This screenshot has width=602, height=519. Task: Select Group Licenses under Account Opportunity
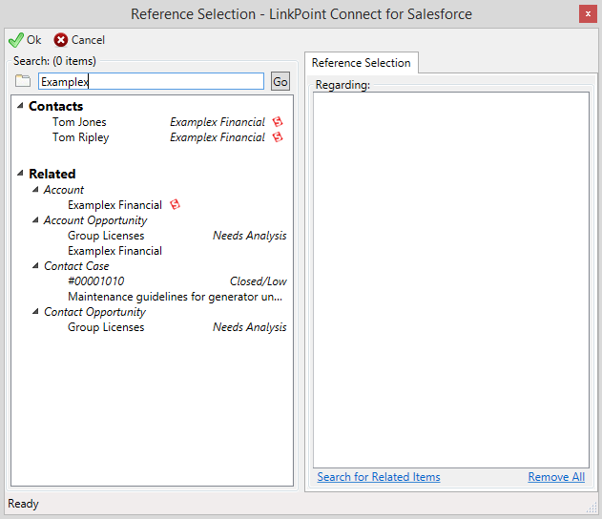106,236
